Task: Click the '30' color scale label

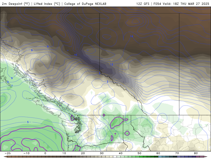Action: pyautogui.click(x=102, y=153)
